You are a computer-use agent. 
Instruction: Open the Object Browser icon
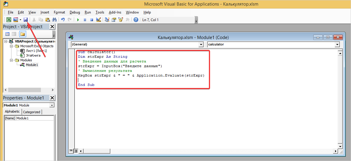pos(120,20)
